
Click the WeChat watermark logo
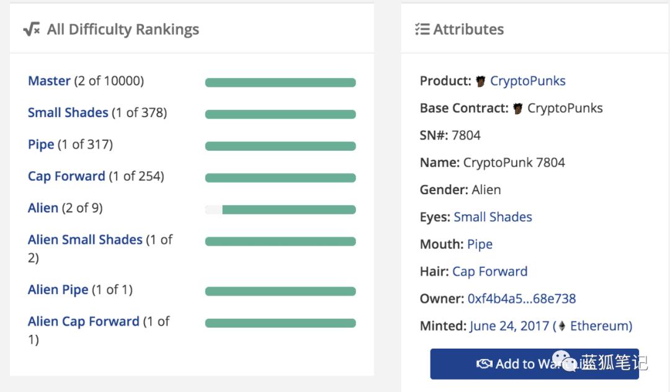pos(565,361)
